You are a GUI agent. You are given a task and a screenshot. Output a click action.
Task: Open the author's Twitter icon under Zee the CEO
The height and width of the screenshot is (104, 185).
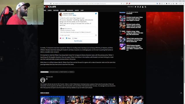[x=47, y=79]
